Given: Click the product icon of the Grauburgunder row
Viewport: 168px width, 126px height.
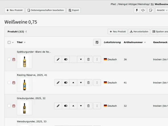Looking at the screenshot, I should click(14, 106).
